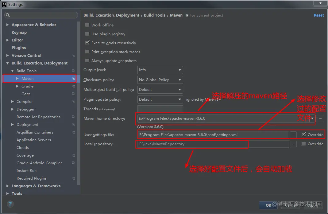Expand Maven sub-settings arrow
Viewport: 328px width, 214px height.
point(17,79)
